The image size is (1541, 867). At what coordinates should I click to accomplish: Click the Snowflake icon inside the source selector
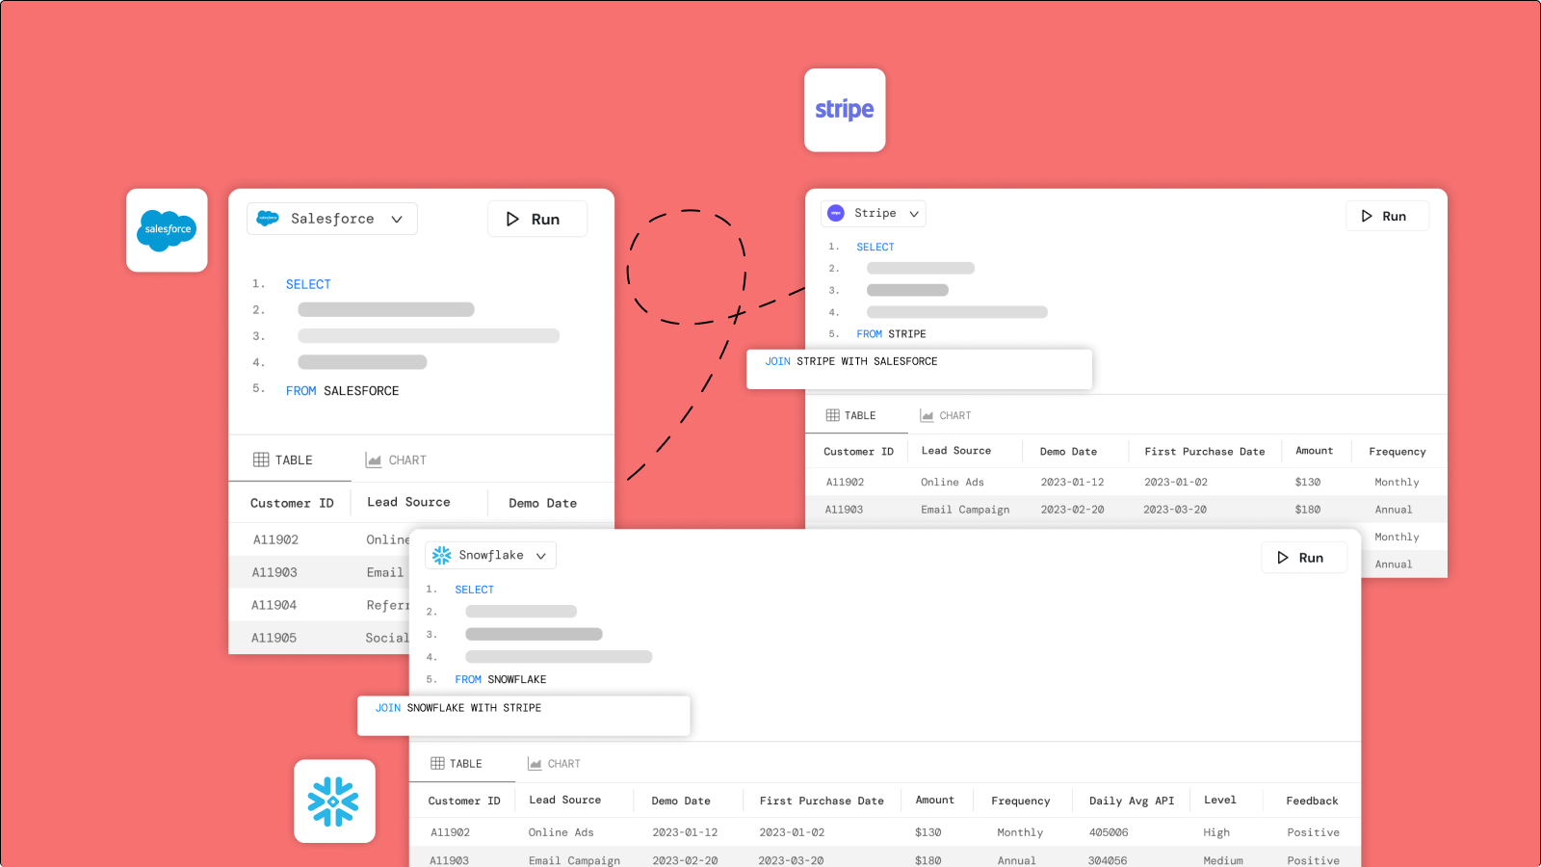(442, 555)
